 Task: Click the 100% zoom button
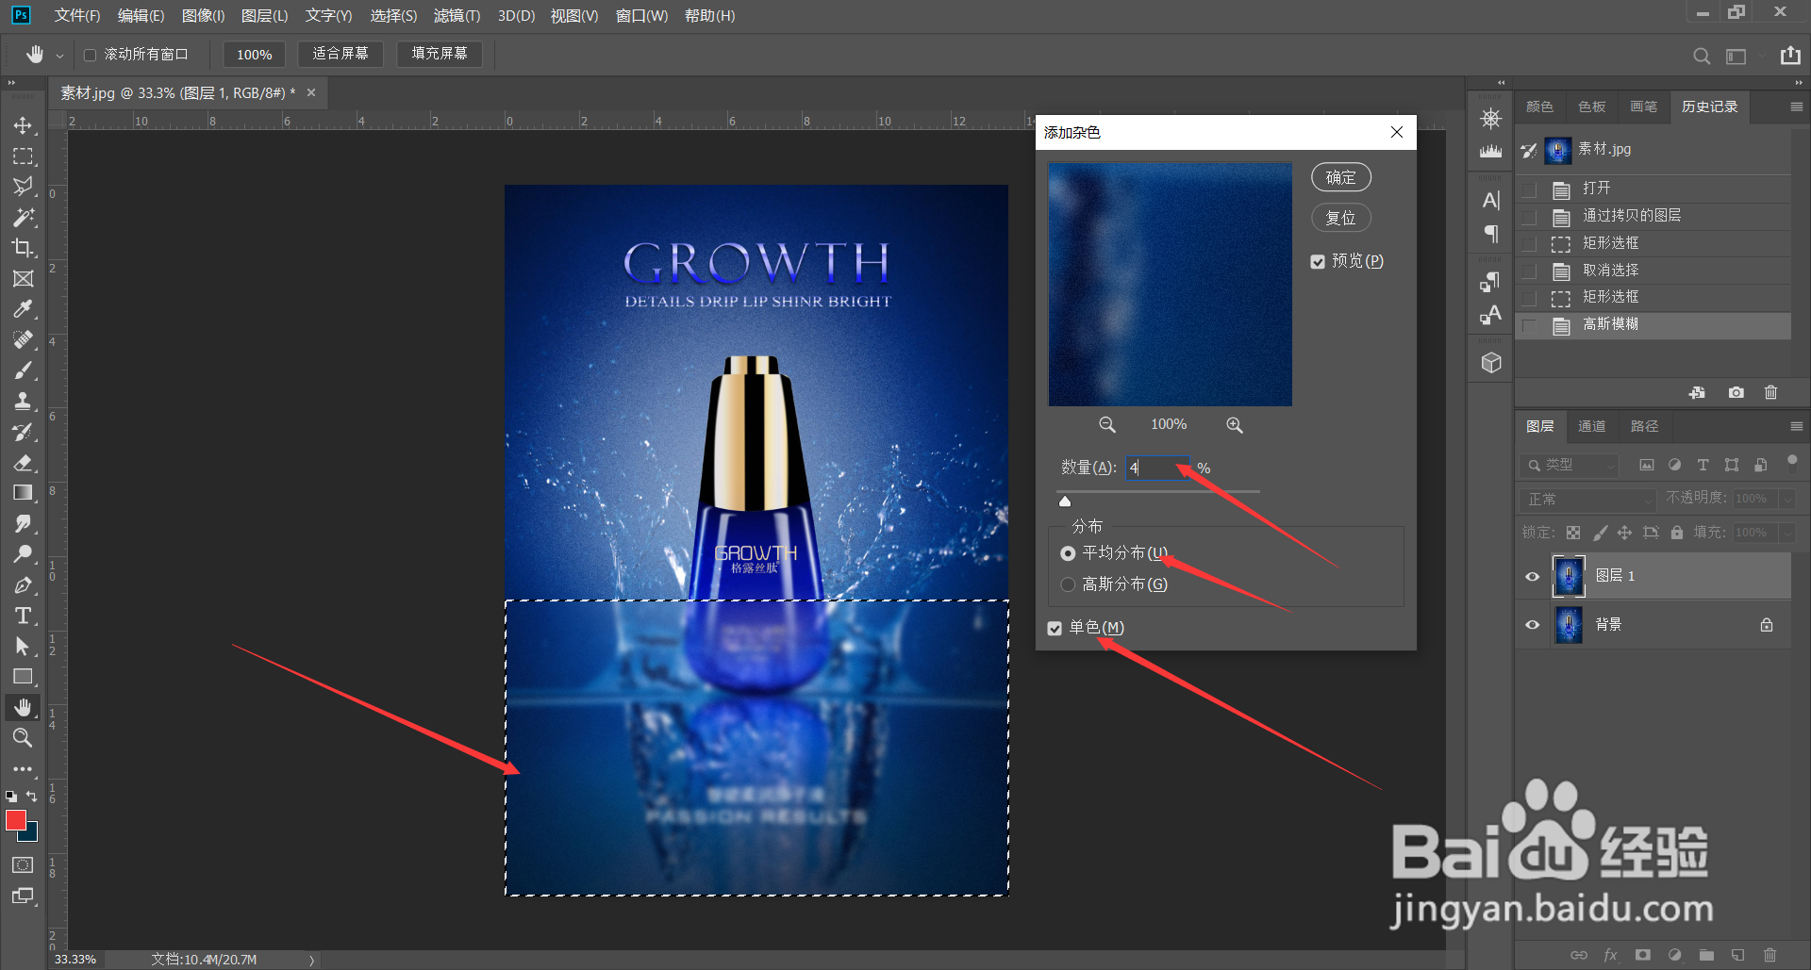point(254,55)
